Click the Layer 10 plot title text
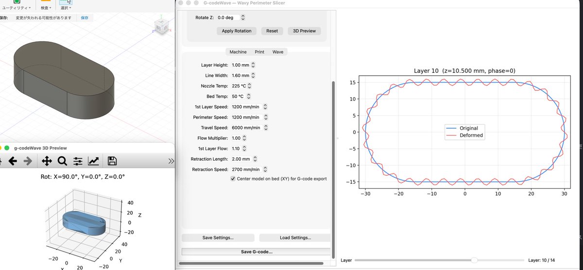Image resolution: width=583 pixels, height=270 pixels. 464,71
